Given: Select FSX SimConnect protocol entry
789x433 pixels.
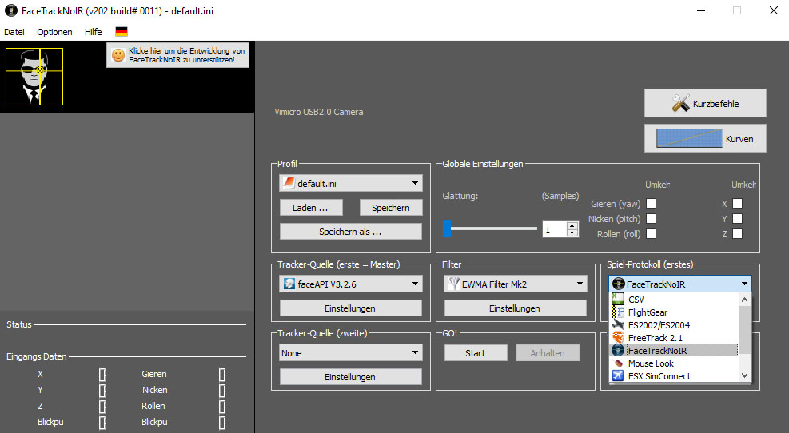Looking at the screenshot, I should tap(674, 375).
